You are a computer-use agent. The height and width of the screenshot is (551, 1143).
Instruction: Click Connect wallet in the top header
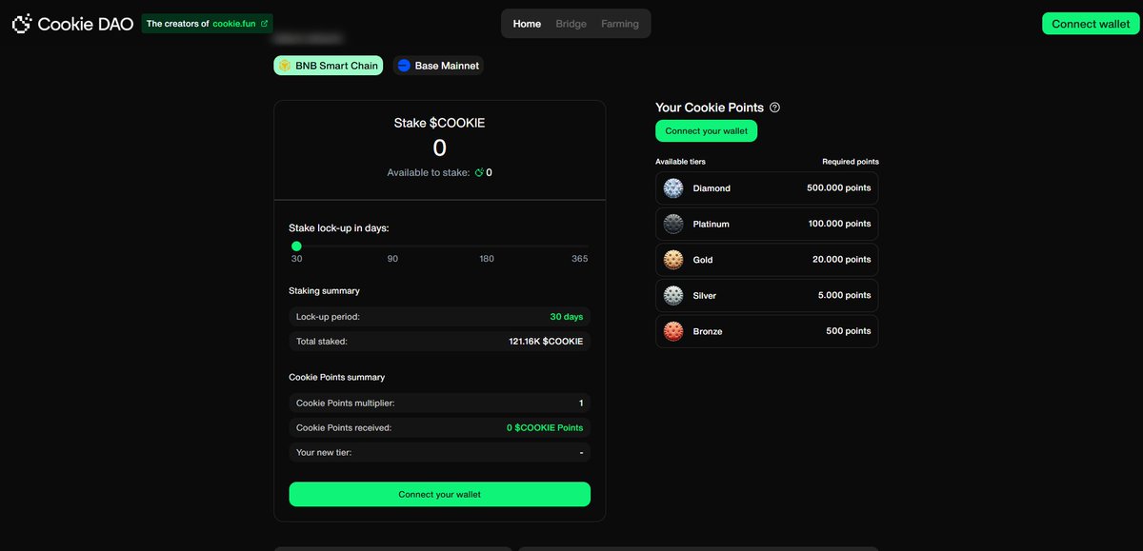pos(1091,24)
